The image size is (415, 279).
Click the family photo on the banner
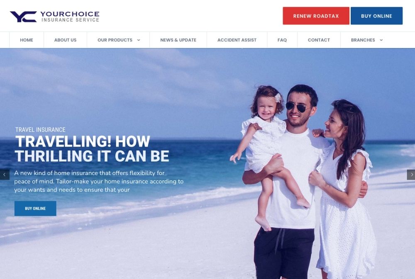pyautogui.click(x=303, y=182)
